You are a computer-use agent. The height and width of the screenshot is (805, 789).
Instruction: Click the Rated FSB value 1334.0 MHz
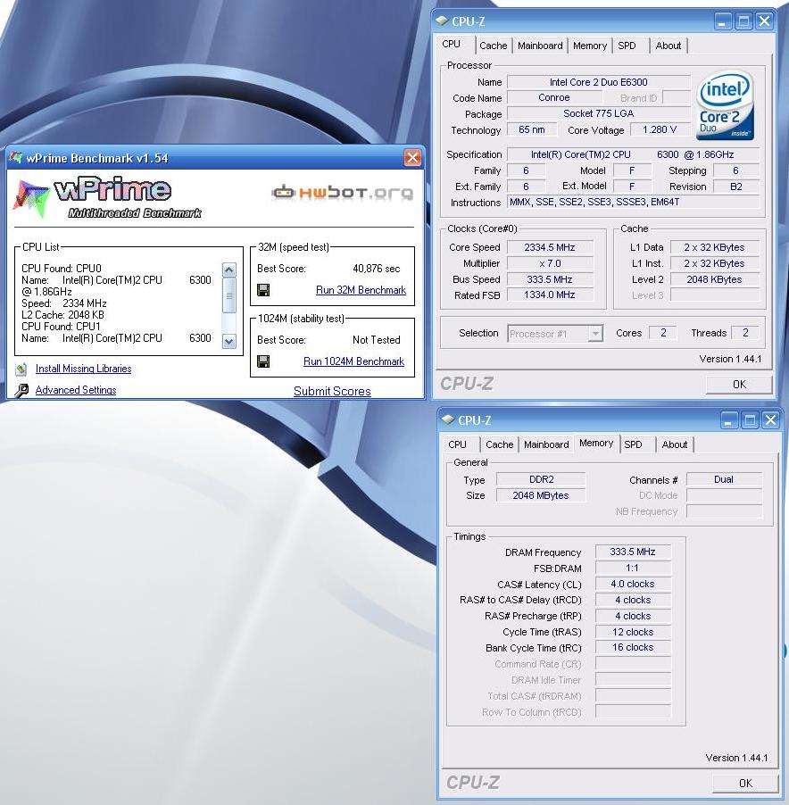550,295
